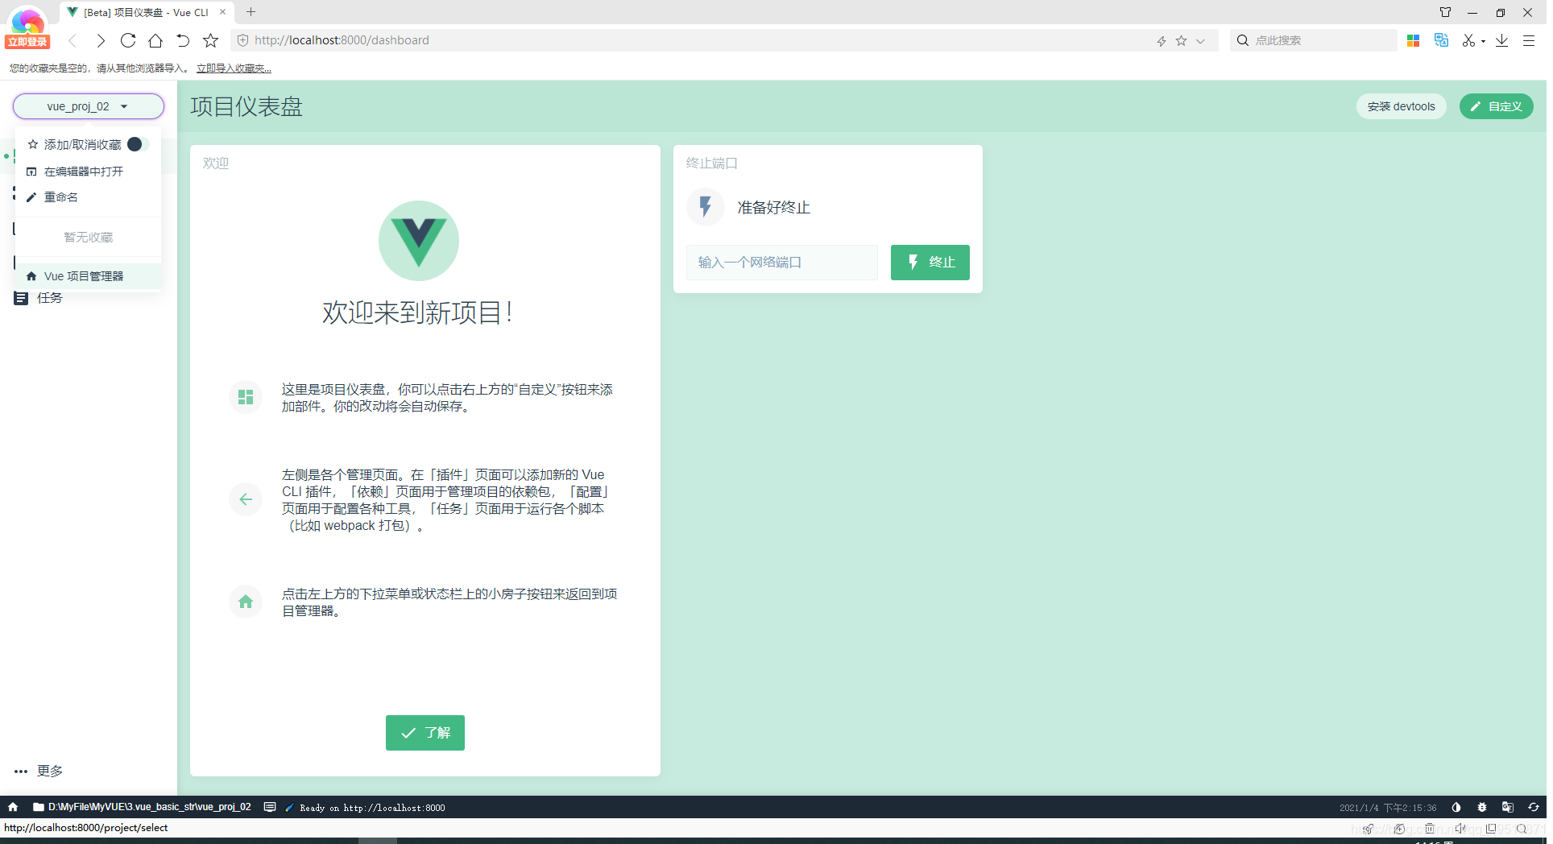Click the 输入一个网络端口 input field

(x=781, y=262)
